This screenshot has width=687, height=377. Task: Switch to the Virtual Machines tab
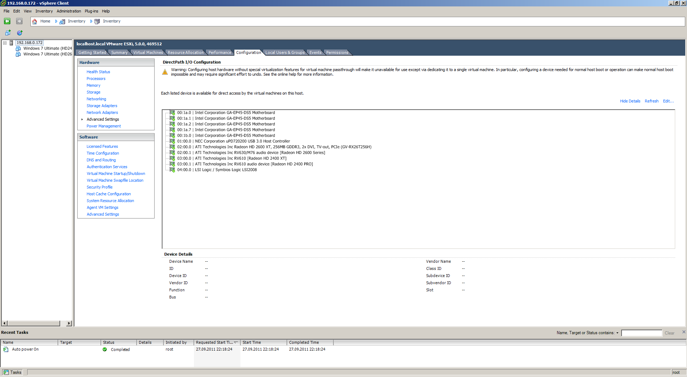click(x=148, y=52)
